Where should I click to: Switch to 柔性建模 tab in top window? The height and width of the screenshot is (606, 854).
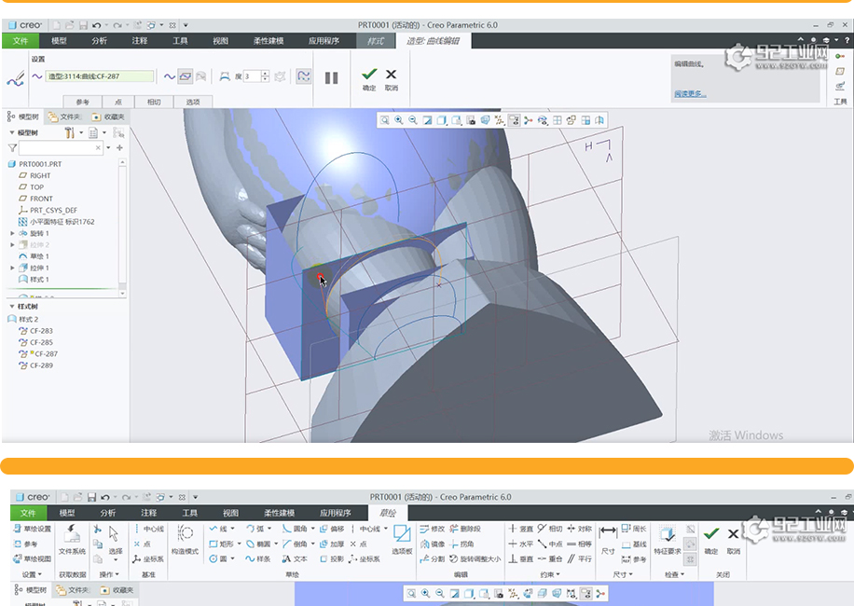point(269,41)
